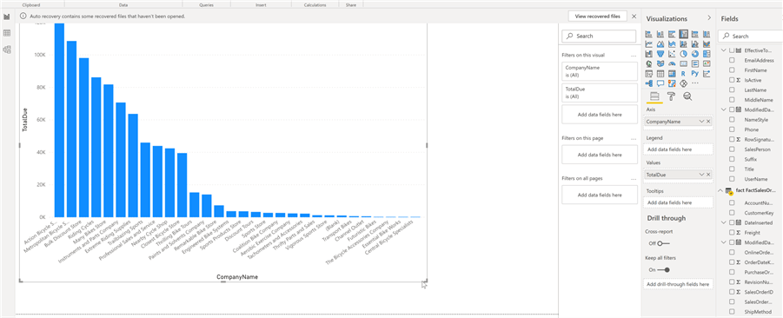The image size is (783, 318).
Task: Add a gauge visual
Action: tap(672, 63)
